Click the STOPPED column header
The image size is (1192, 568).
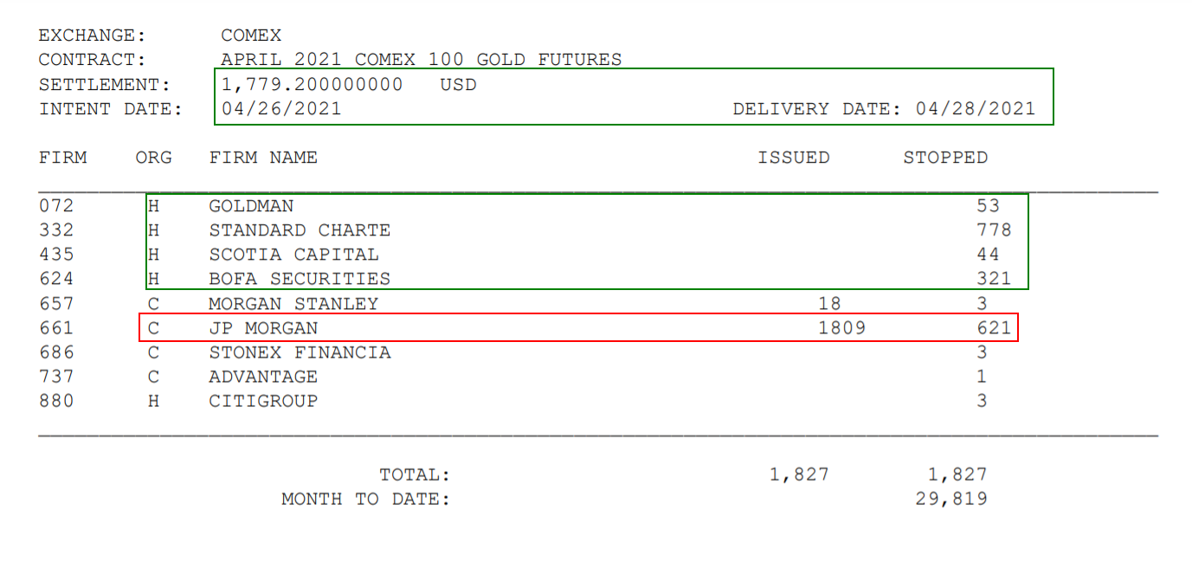945,158
